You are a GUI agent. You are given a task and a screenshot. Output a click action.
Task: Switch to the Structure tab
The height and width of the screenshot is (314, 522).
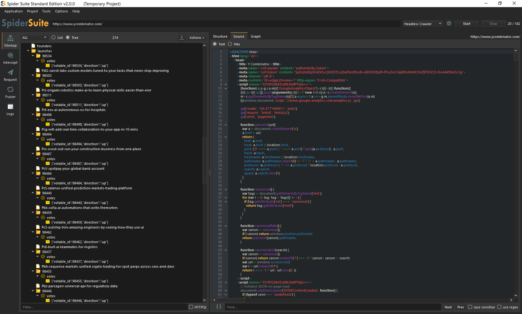(x=220, y=37)
